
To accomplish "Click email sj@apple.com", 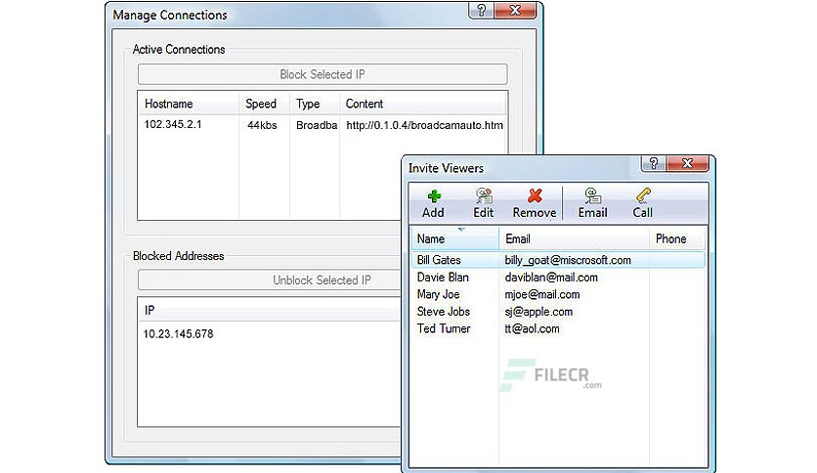I will pyautogui.click(x=538, y=312).
